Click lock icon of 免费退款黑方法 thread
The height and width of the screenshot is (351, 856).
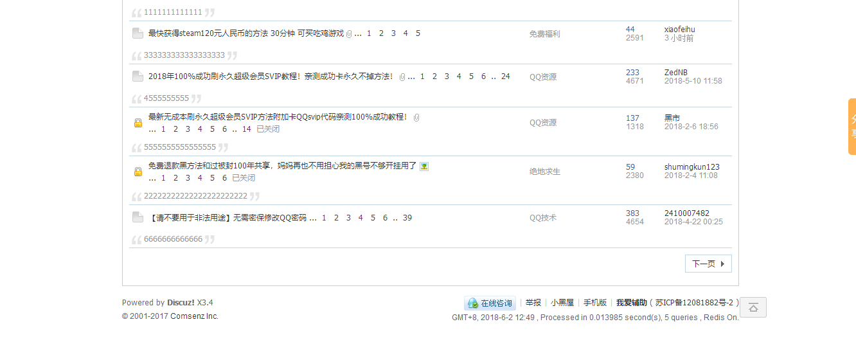[x=138, y=172]
